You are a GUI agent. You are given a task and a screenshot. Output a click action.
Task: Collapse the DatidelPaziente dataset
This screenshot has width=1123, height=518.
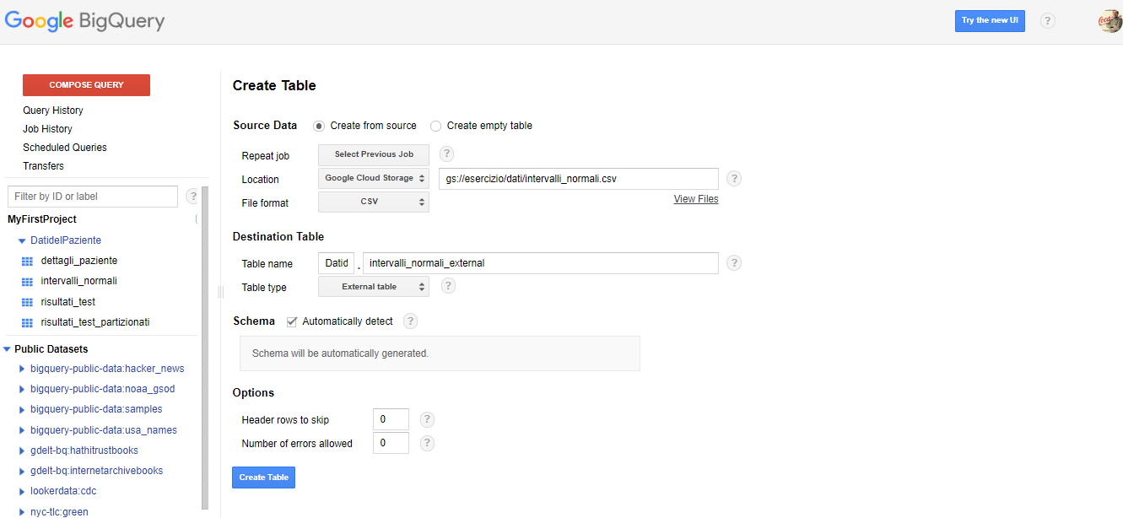[22, 241]
